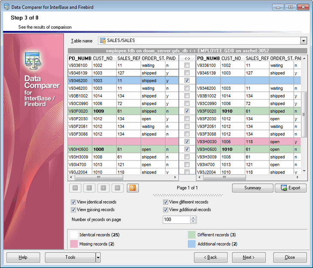Click the SALES table icon in combo box

click(x=102, y=41)
